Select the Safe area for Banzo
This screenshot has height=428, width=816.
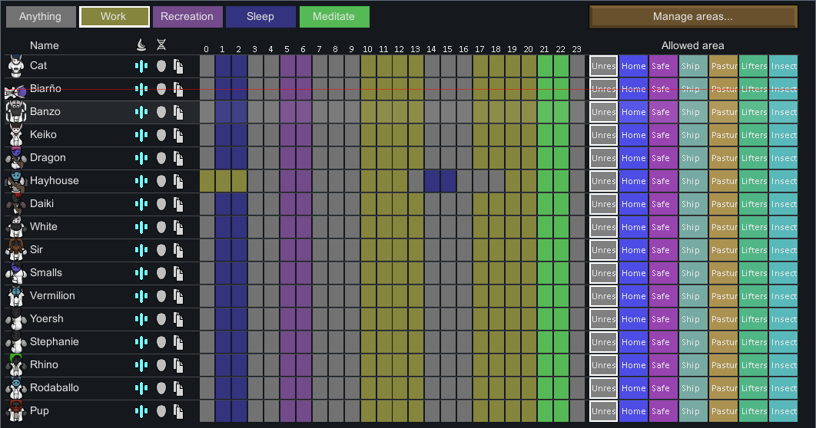(x=663, y=112)
